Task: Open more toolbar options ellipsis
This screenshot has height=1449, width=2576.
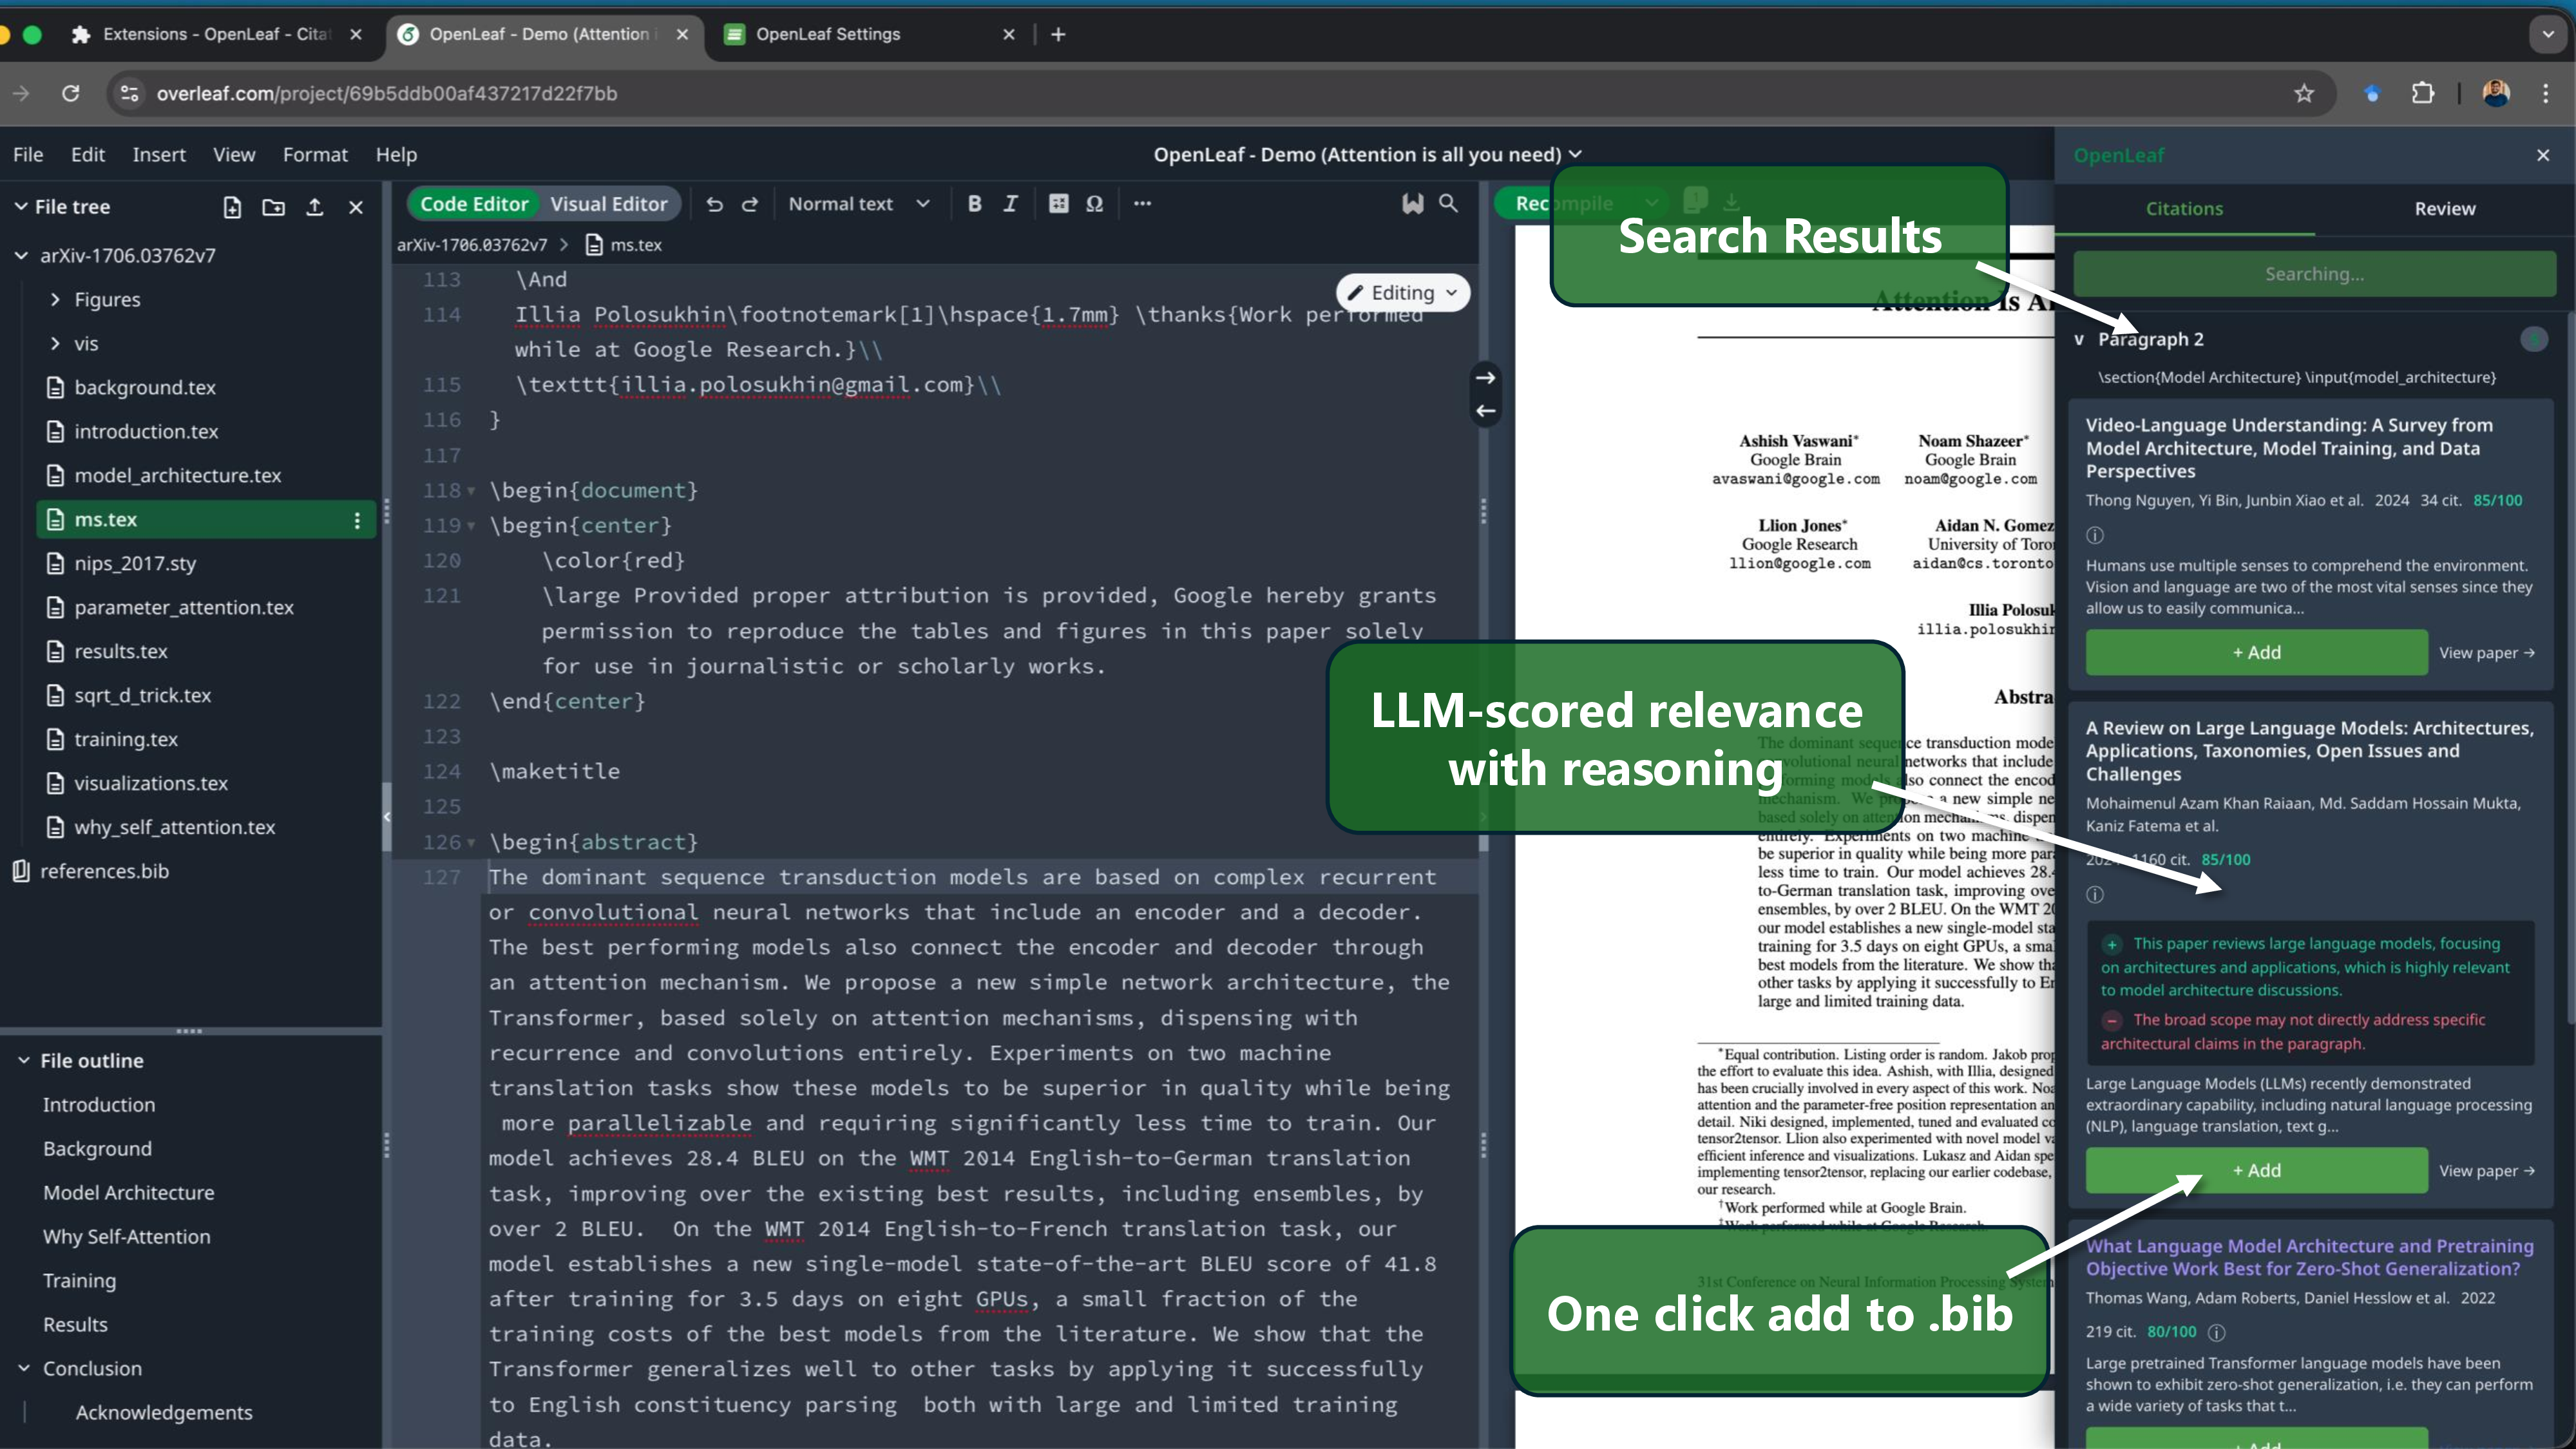Action: [1142, 204]
